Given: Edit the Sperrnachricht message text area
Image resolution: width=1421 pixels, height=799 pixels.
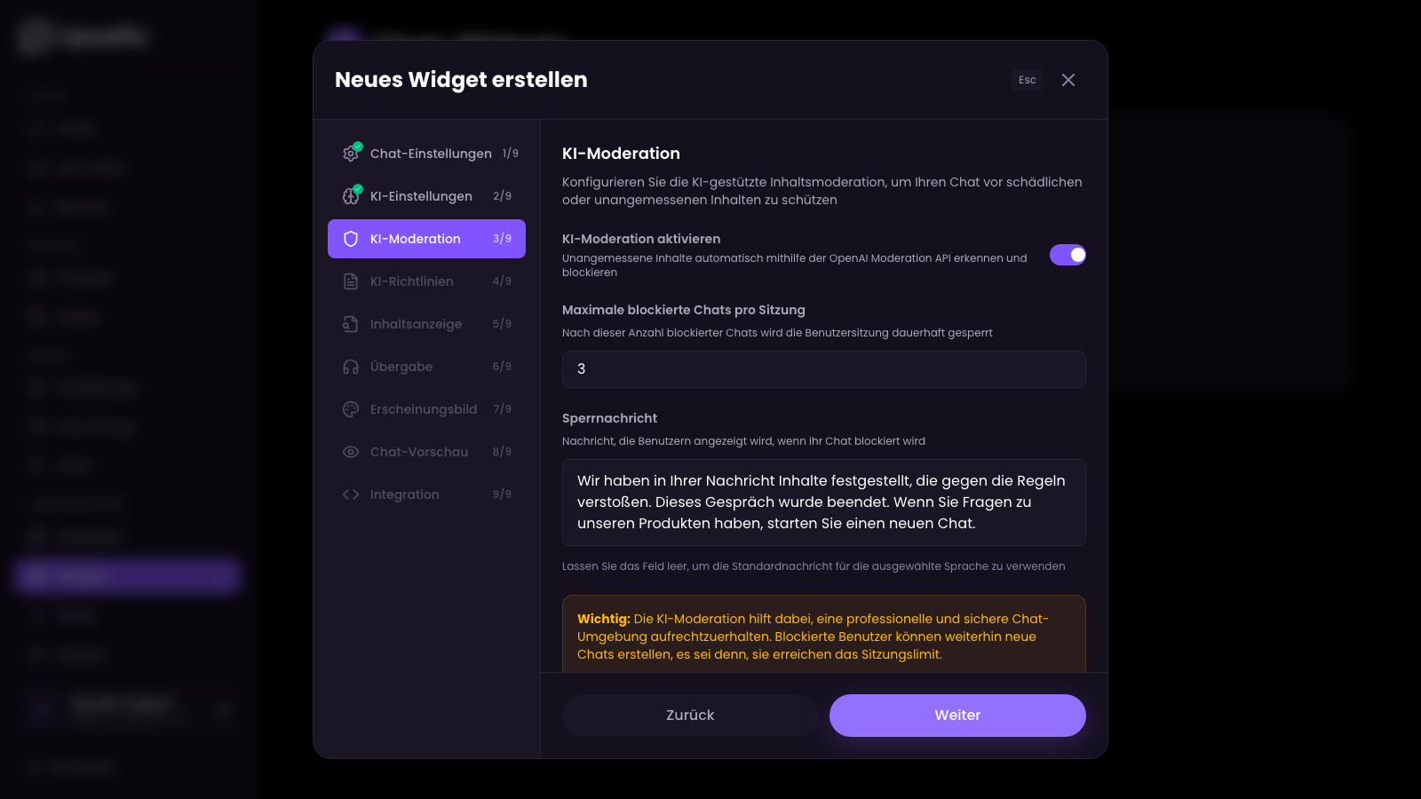Looking at the screenshot, I should pyautogui.click(x=823, y=502).
